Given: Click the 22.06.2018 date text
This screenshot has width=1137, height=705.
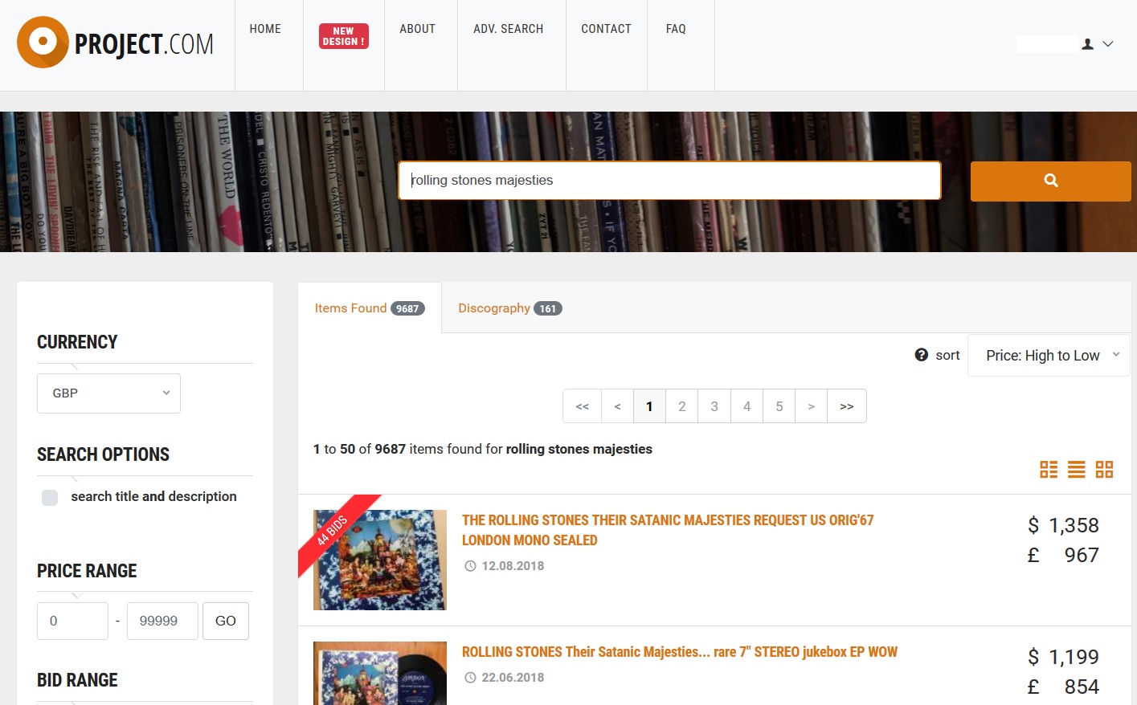Looking at the screenshot, I should click(x=513, y=678).
